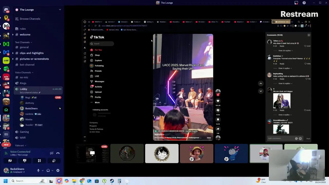Image resolution: width=329 pixels, height=185 pixels.
Task: Open TikTok video comments bubble icon
Action: pos(218,110)
